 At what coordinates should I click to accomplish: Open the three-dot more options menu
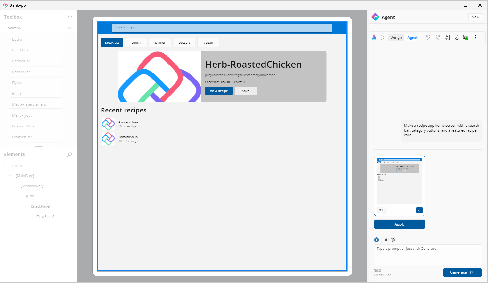coord(476,37)
